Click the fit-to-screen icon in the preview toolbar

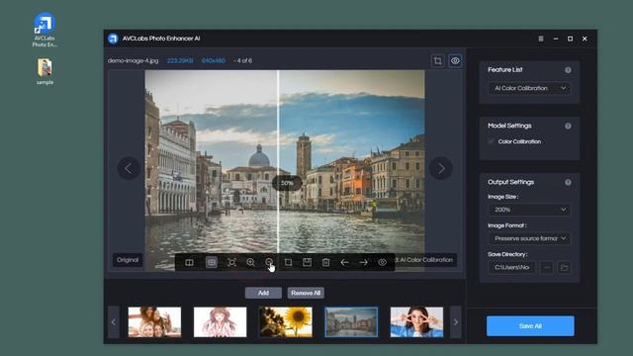[232, 262]
